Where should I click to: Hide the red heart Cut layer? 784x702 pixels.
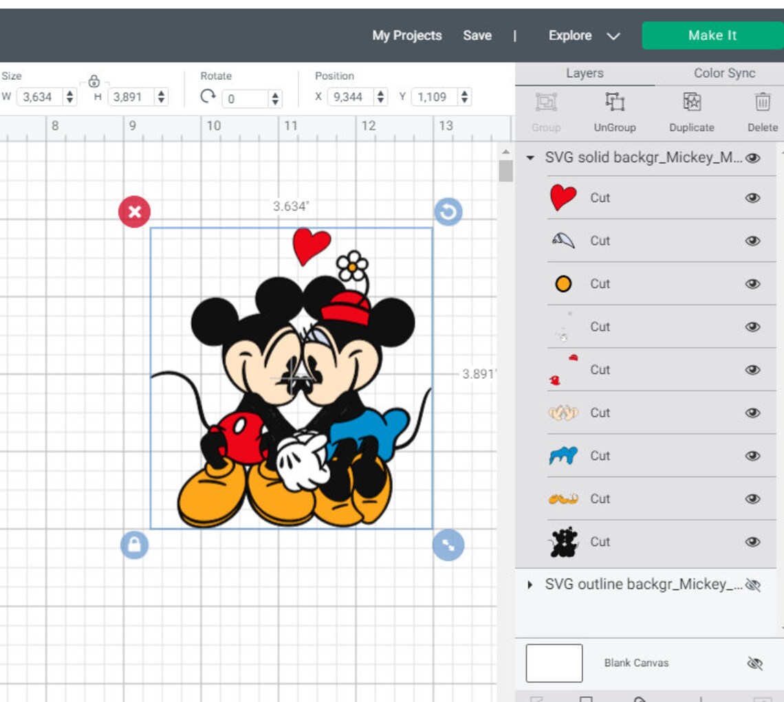tap(754, 197)
